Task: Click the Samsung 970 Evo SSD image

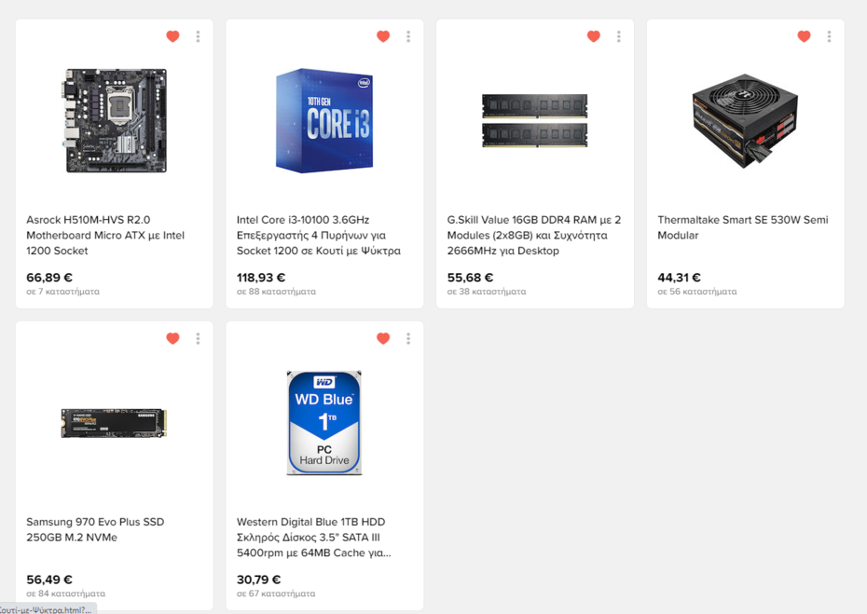Action: pyautogui.click(x=114, y=422)
